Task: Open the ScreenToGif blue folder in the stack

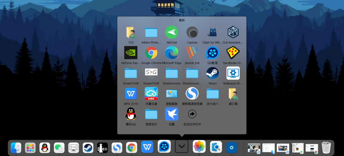Action: point(131,73)
